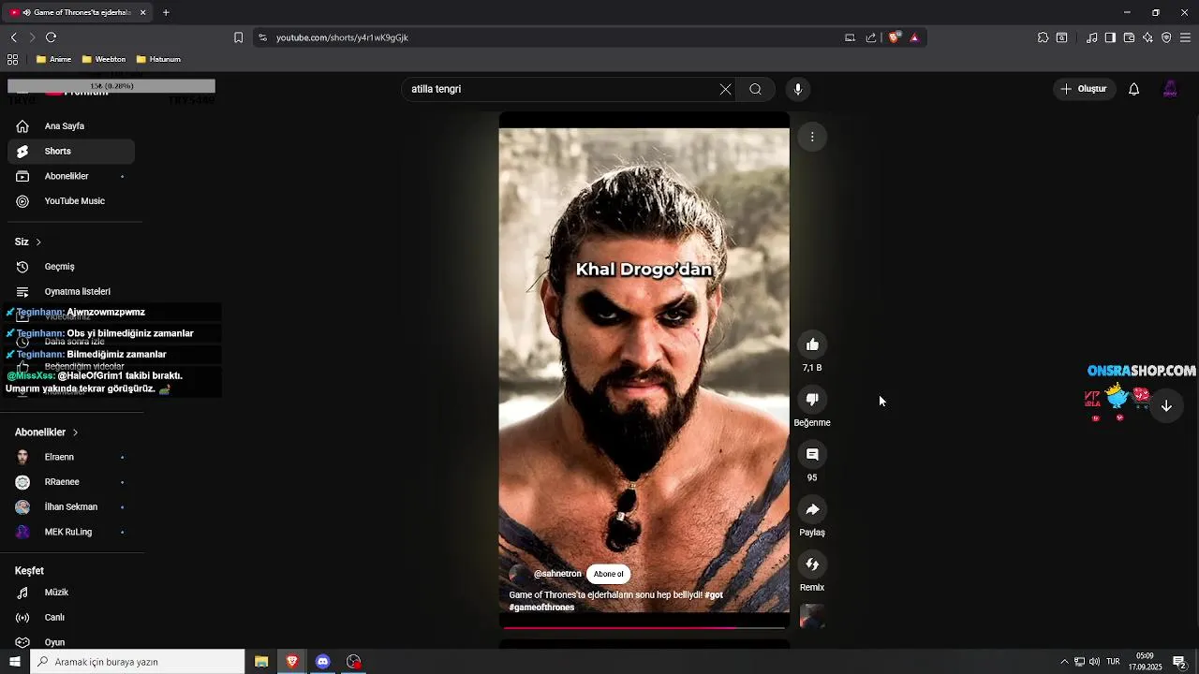The height and width of the screenshot is (674, 1199).
Task: Open Brave Wallet icon
Action: (x=1129, y=37)
